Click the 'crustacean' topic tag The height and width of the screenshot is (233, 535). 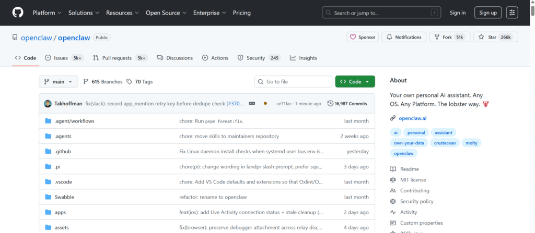[x=445, y=143]
